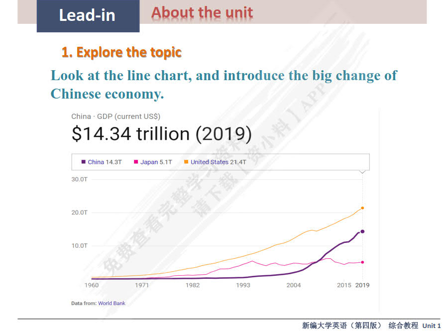This screenshot has height=336, width=448.
Task: Click the 1. Explore the topic heading
Action: click(121, 52)
